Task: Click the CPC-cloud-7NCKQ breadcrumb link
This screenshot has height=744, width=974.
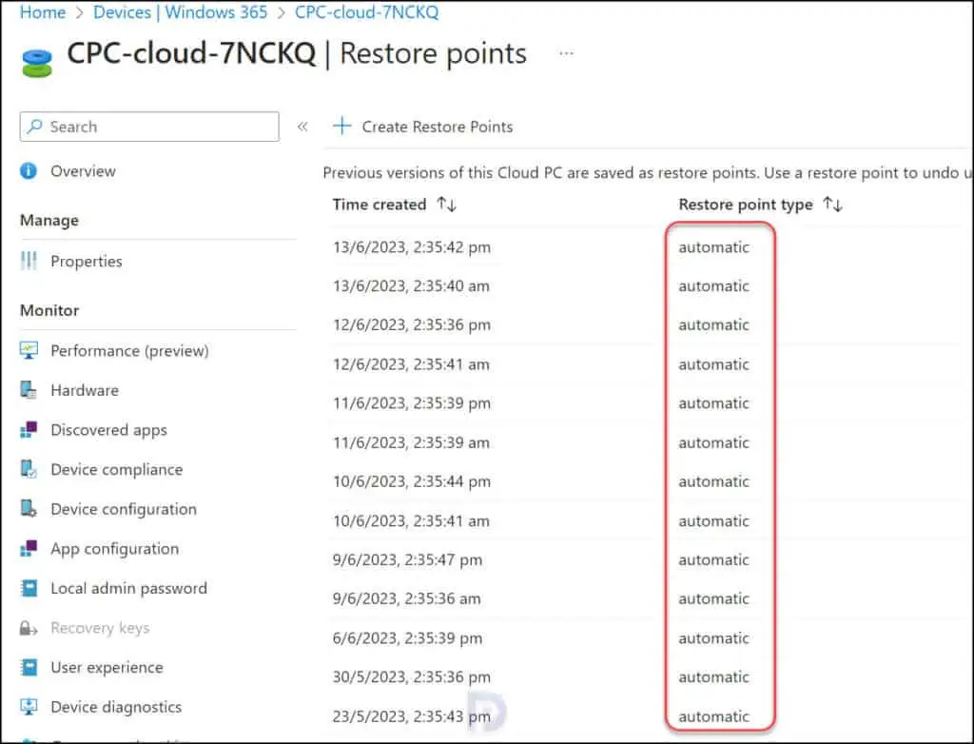Action: coord(366,11)
